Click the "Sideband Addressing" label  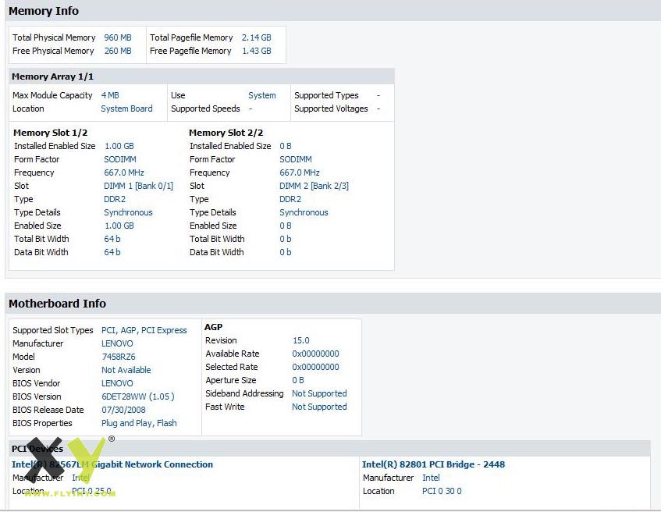tap(244, 394)
